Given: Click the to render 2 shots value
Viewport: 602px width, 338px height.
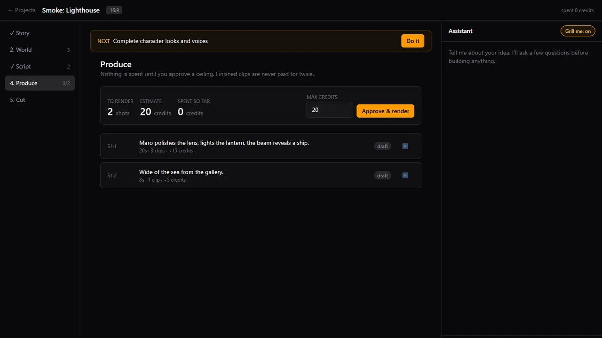Looking at the screenshot, I should pos(119,112).
